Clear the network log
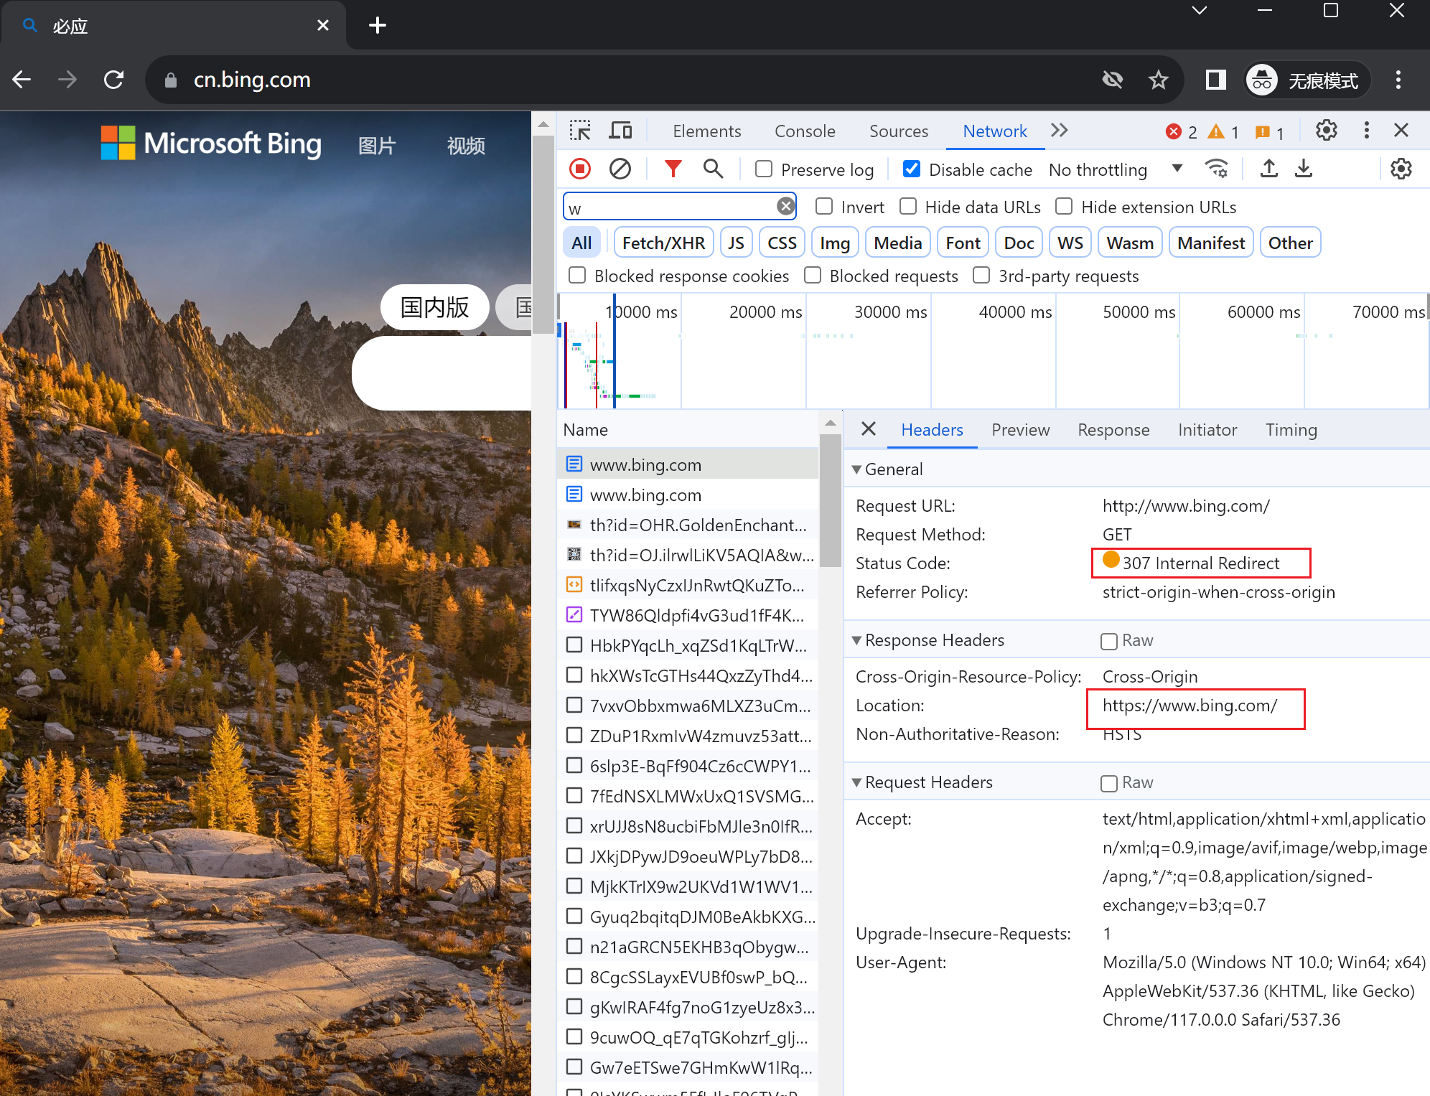1430x1096 pixels. (x=620, y=169)
